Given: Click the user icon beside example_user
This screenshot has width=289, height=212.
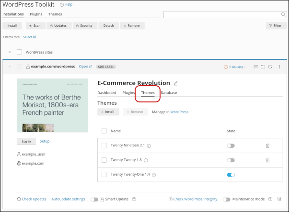Looking at the screenshot, I should (x=19, y=154).
